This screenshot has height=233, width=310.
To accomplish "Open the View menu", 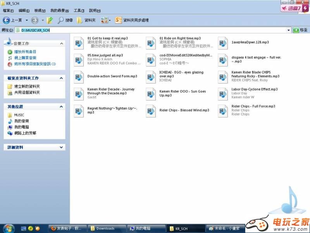I will click(x=40, y=10).
